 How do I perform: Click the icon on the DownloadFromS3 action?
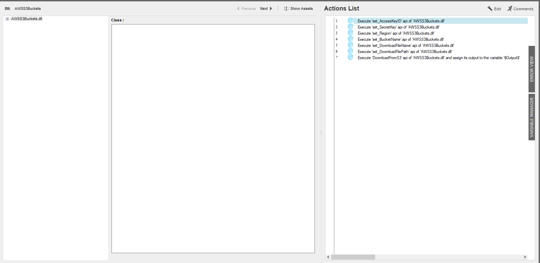pos(351,57)
